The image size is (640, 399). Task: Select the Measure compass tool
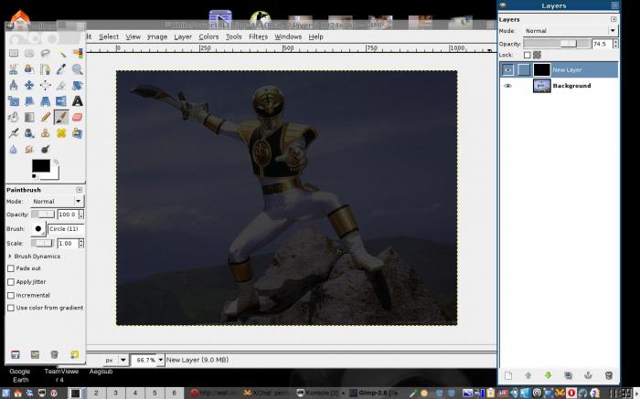14,85
